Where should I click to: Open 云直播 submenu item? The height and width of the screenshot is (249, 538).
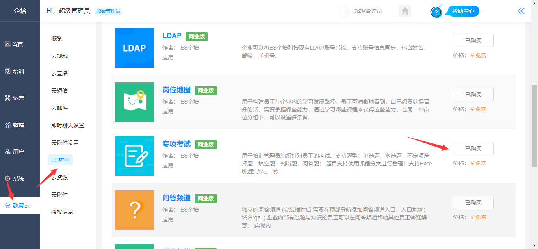(x=59, y=73)
